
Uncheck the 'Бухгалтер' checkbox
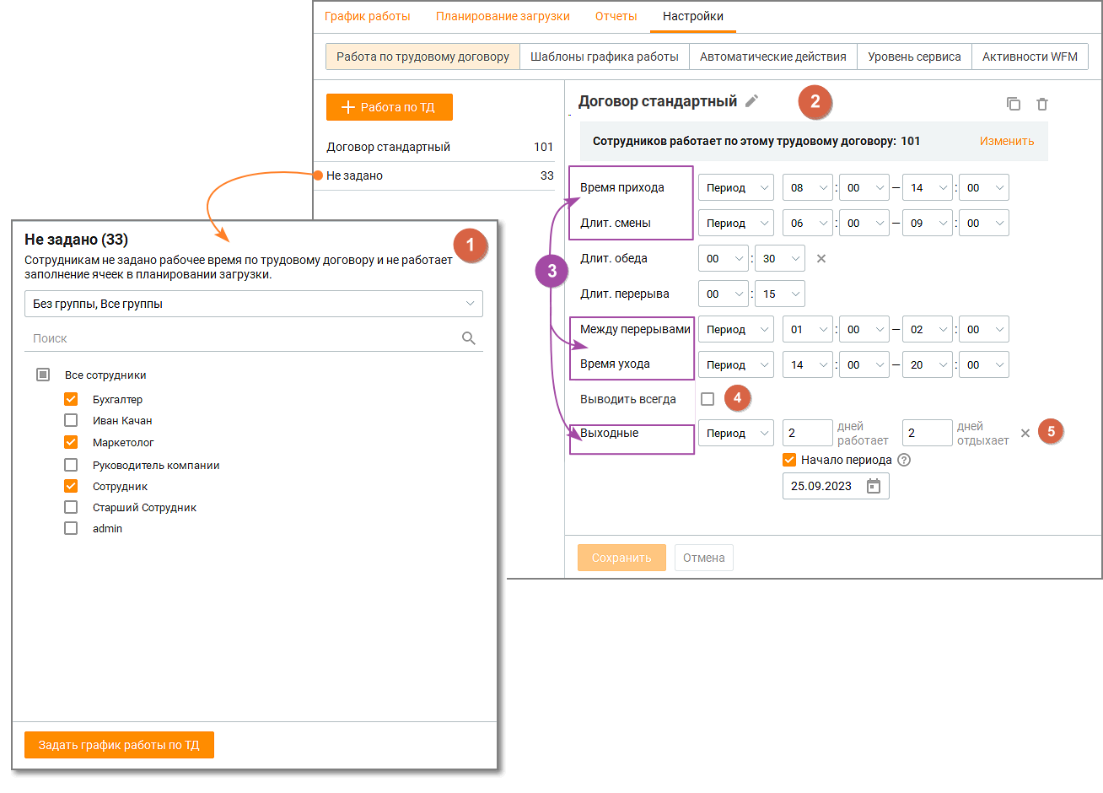(x=71, y=399)
